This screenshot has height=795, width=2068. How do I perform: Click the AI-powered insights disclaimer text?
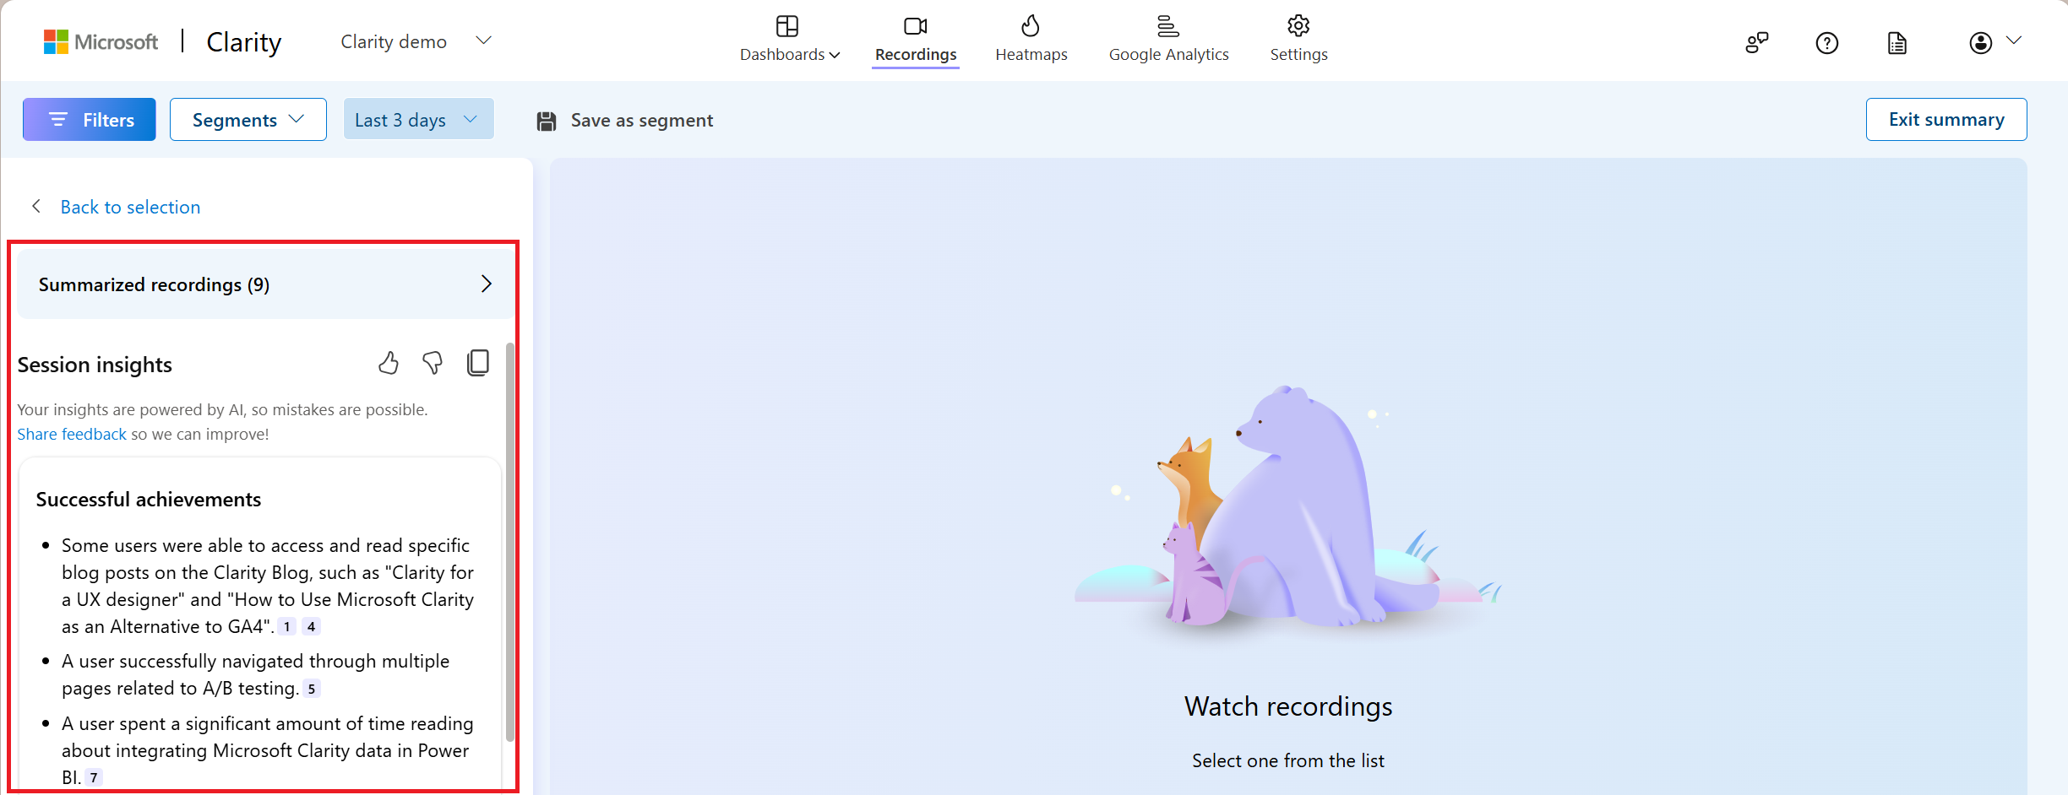tap(223, 409)
